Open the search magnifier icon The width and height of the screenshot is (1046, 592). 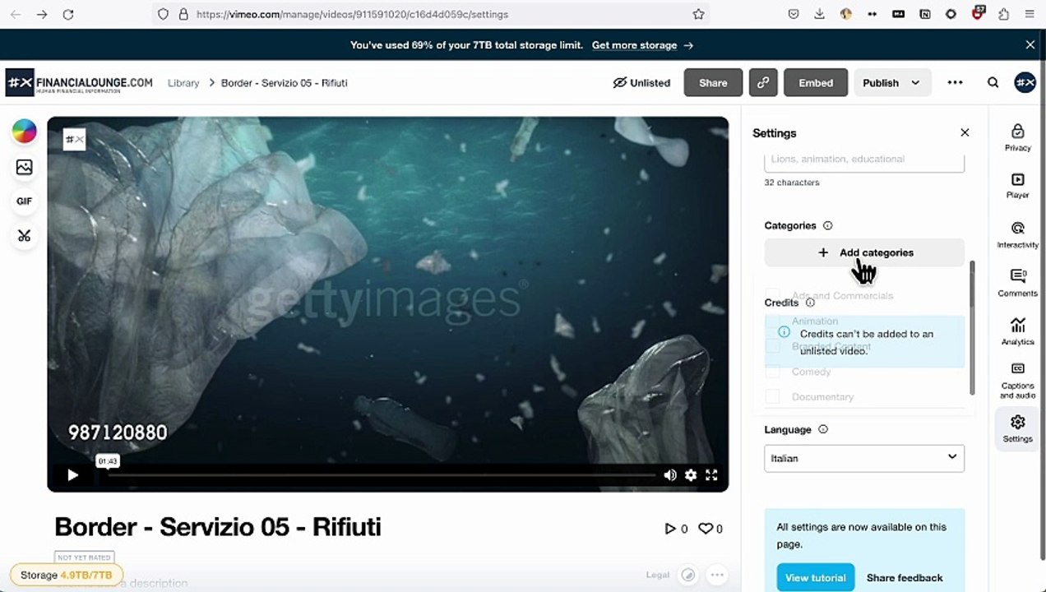click(993, 82)
